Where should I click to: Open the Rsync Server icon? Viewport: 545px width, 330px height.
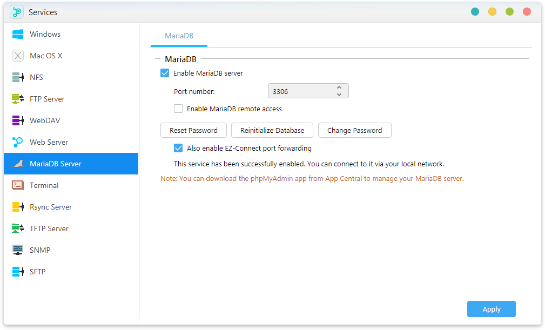pyautogui.click(x=18, y=207)
